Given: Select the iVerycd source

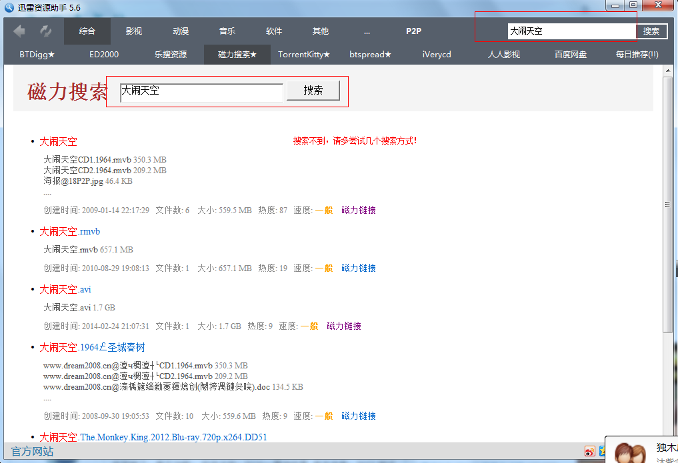Looking at the screenshot, I should (437, 55).
